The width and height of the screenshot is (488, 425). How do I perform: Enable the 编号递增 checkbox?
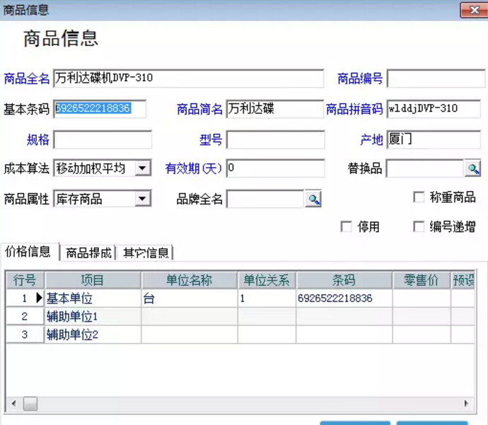tap(419, 226)
